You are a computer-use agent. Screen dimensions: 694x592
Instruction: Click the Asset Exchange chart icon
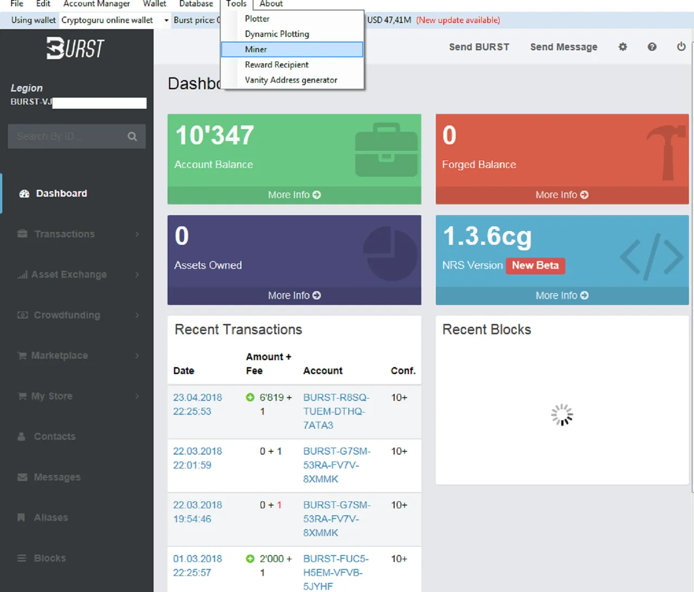coord(22,275)
